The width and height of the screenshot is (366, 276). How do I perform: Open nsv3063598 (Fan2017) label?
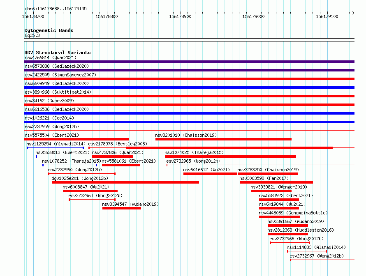point(264,178)
